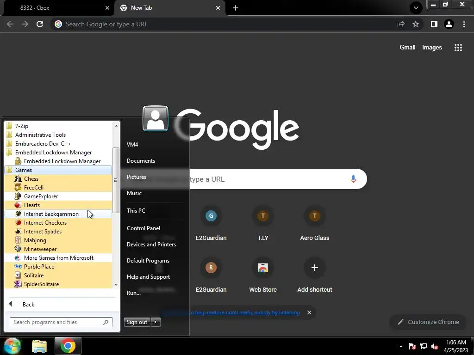
Task: Open Internet Backgammon
Action: (58, 214)
